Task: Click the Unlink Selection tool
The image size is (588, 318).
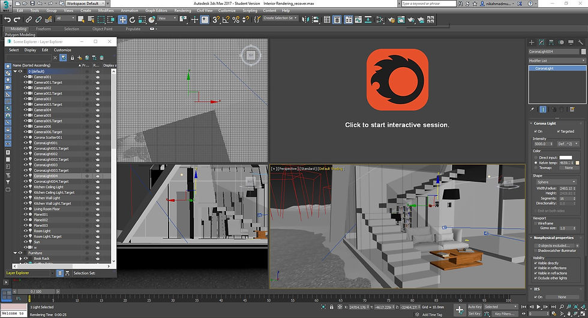Action: tap(38, 19)
